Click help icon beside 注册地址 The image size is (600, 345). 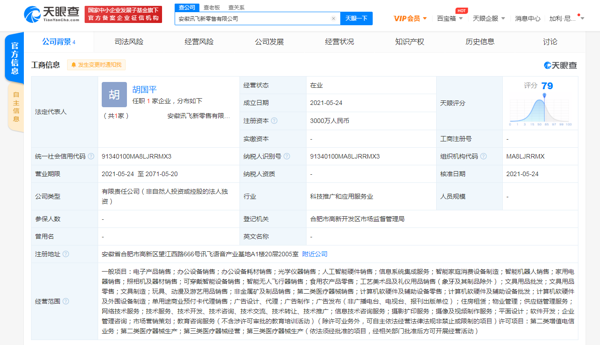[x=66, y=254]
